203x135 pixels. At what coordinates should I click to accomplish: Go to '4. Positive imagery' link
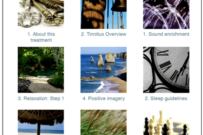104,99
